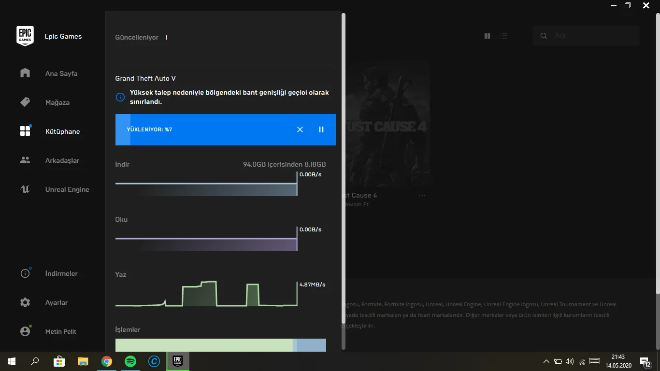Pause the Grand Theft Auto V download
The height and width of the screenshot is (371, 660).
321,129
